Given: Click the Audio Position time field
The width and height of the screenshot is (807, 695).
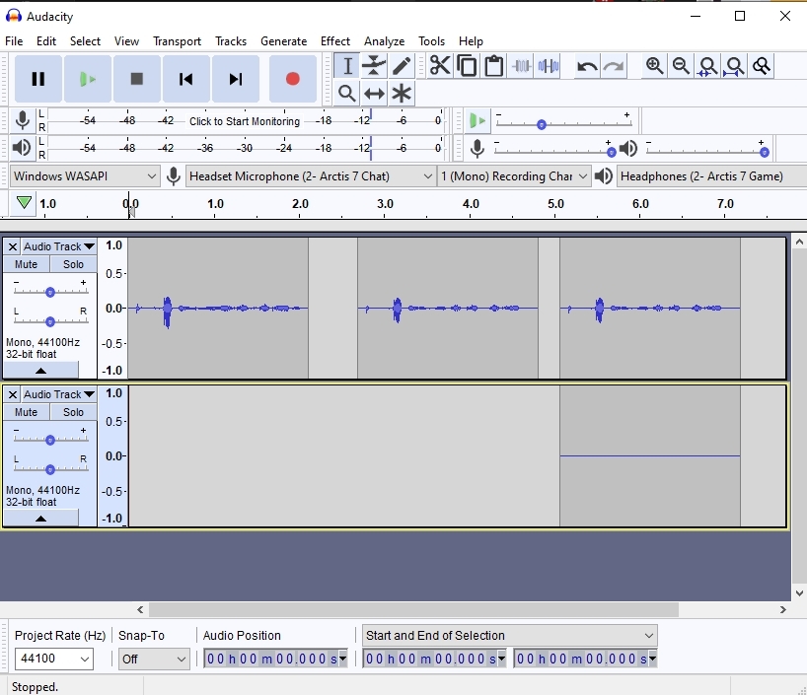Looking at the screenshot, I should pyautogui.click(x=275, y=659).
